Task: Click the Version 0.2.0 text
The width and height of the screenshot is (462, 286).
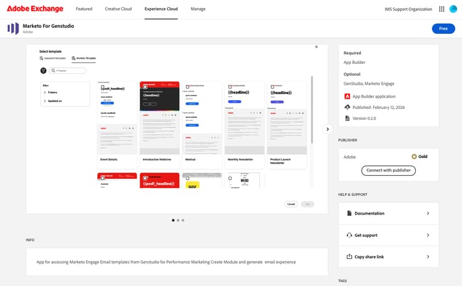Action: [x=364, y=118]
